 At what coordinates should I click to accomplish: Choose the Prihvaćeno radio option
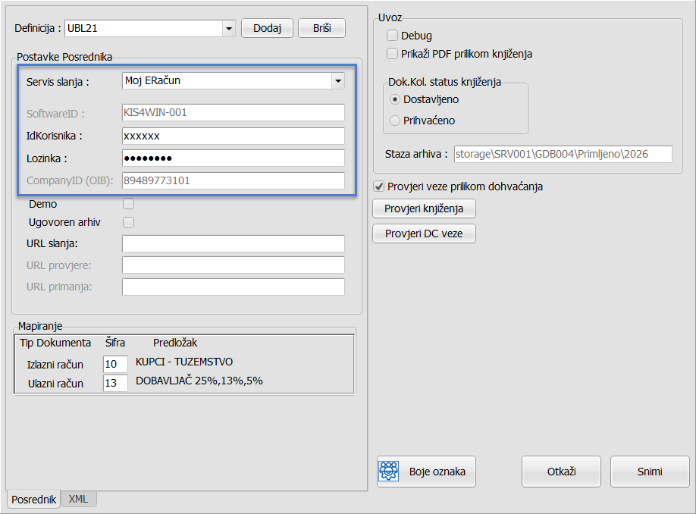[395, 121]
